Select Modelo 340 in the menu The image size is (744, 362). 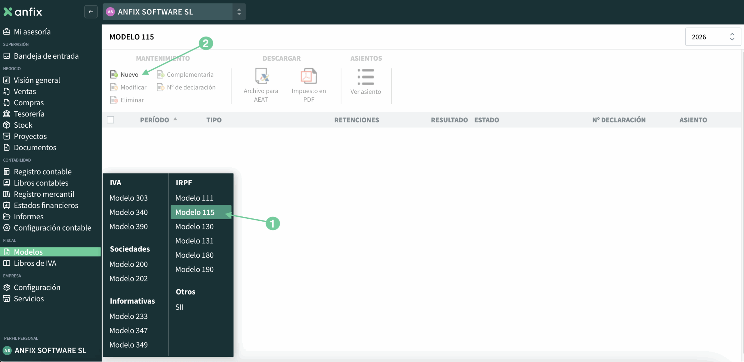(x=129, y=212)
